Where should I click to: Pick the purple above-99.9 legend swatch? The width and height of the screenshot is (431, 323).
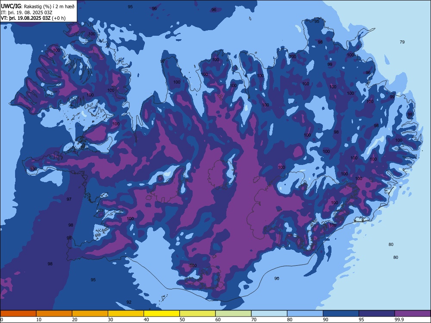[x=412, y=314]
